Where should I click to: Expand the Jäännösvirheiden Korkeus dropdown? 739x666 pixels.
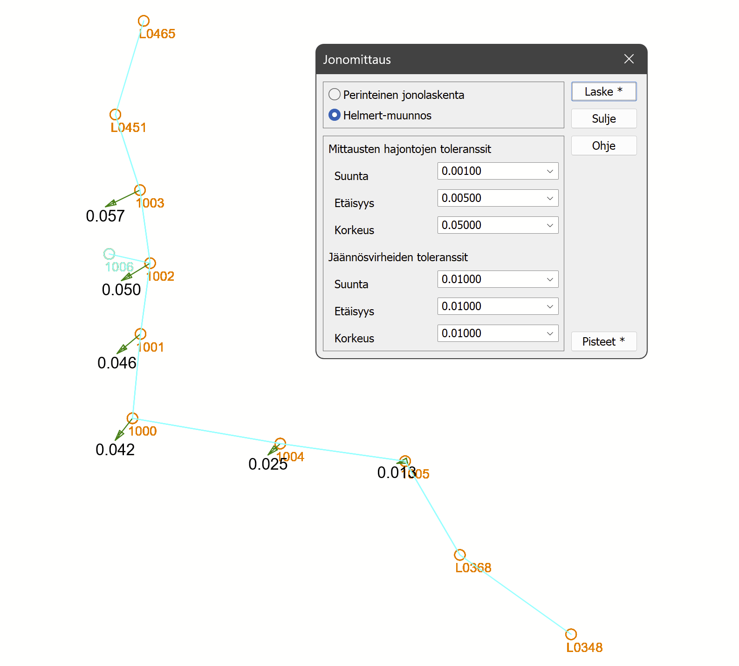(550, 333)
